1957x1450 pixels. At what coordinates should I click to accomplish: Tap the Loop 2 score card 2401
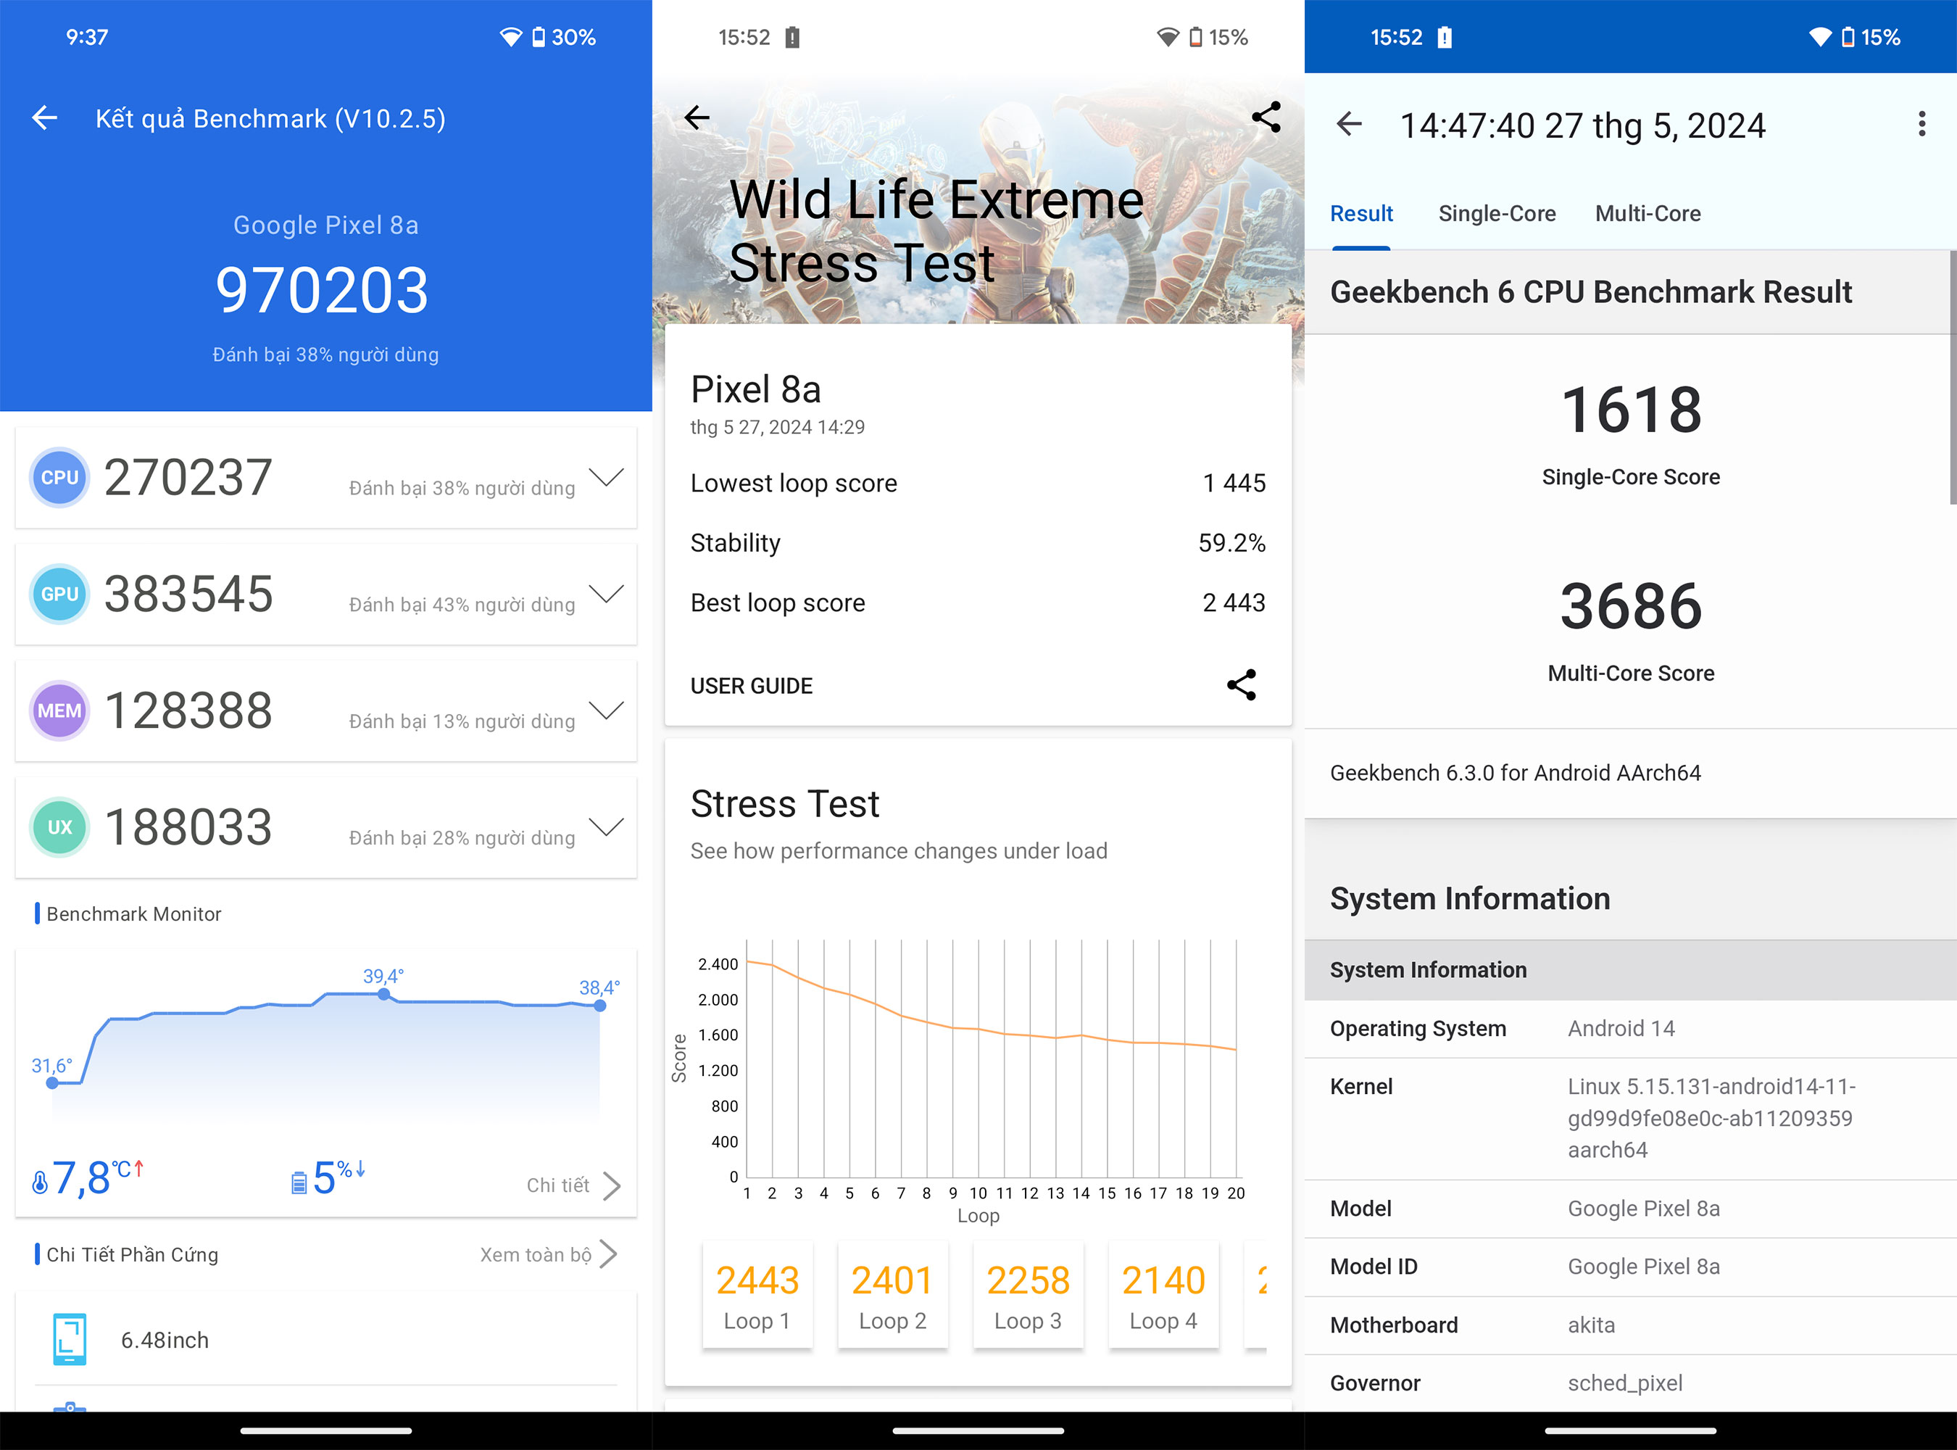892,1295
